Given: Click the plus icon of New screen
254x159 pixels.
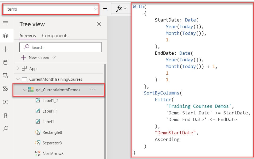Looking at the screenshot, I should coord(23,58).
